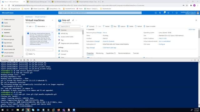Reload the page in Chrome
This screenshot has width=200, height=112.
point(9,6)
